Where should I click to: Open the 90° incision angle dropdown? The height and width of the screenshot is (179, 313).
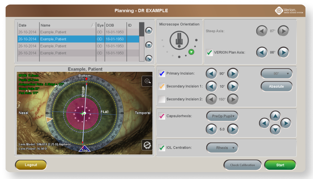click(276, 74)
